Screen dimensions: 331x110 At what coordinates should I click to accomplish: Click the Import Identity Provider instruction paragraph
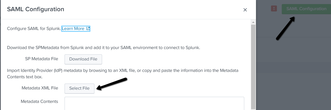pos(122,73)
